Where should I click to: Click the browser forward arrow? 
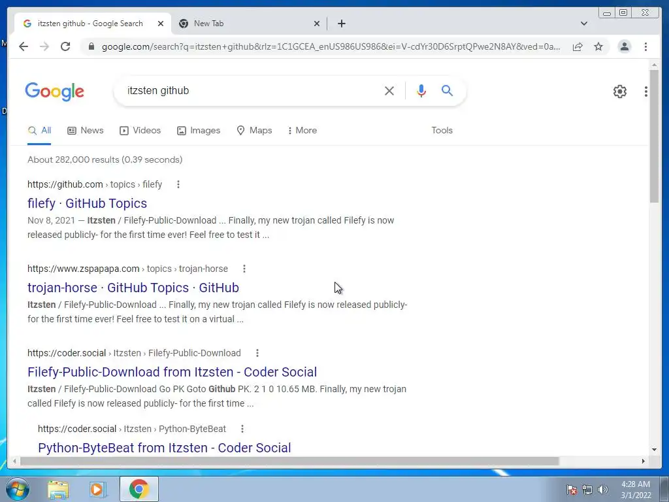(44, 46)
